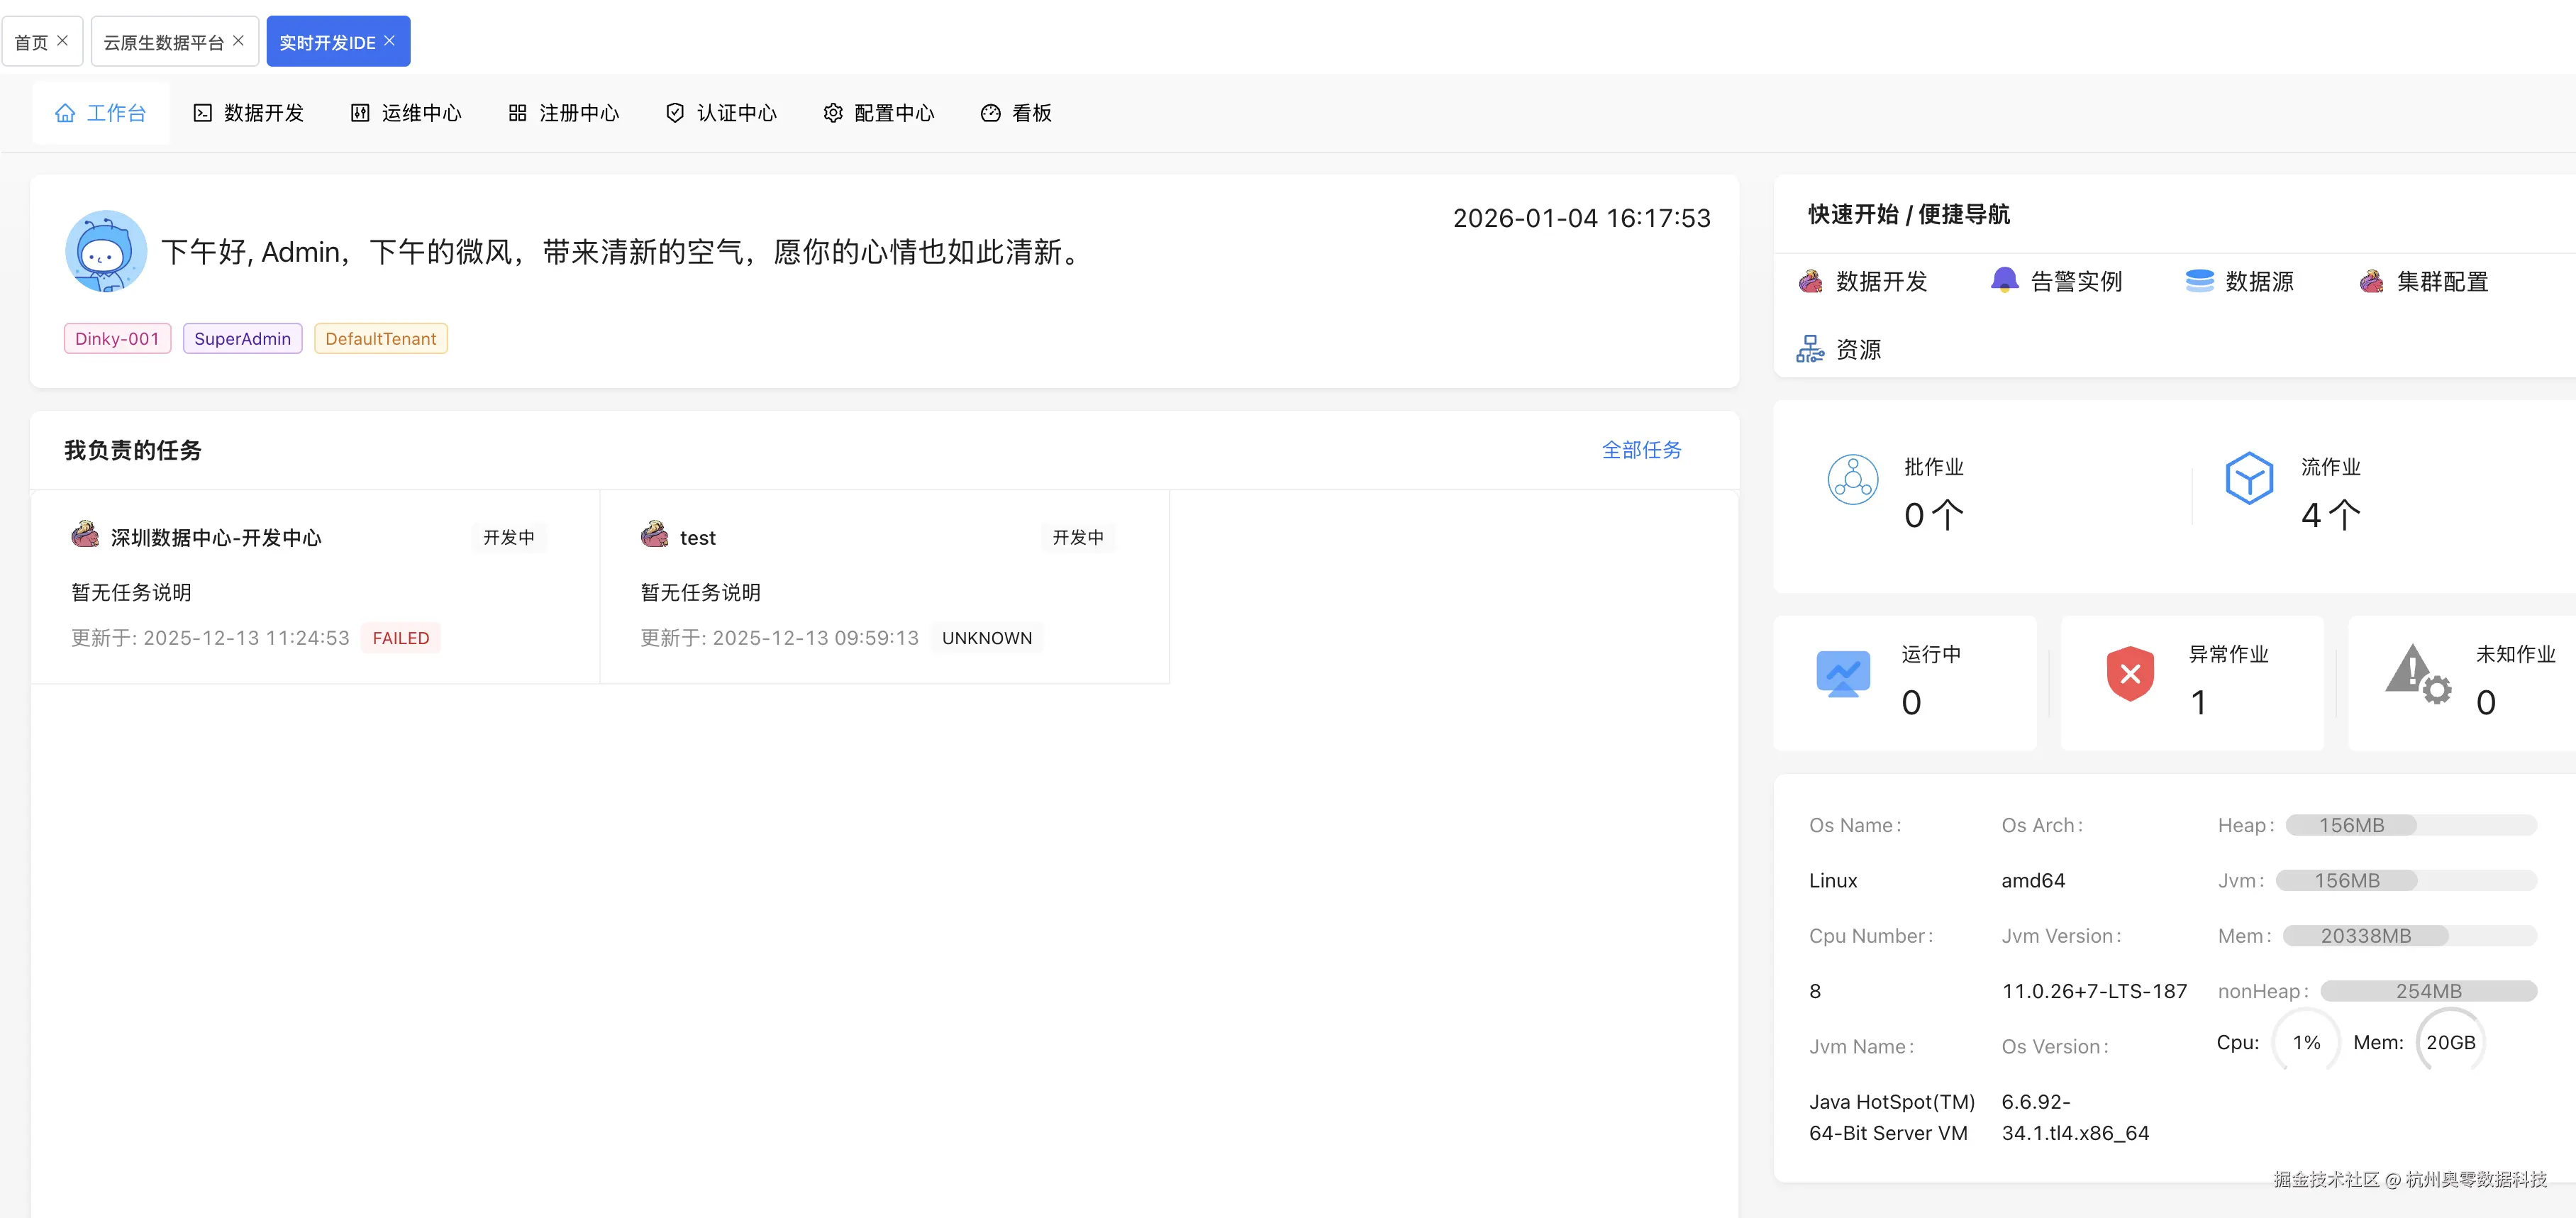Viewport: 2576px width, 1218px height.
Task: Open 数据源 database shortcut
Action: coord(2199,281)
